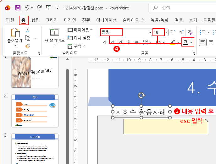Open Customize Quick Access Toolbar dropdown
216x164 pixels.
[57, 8]
